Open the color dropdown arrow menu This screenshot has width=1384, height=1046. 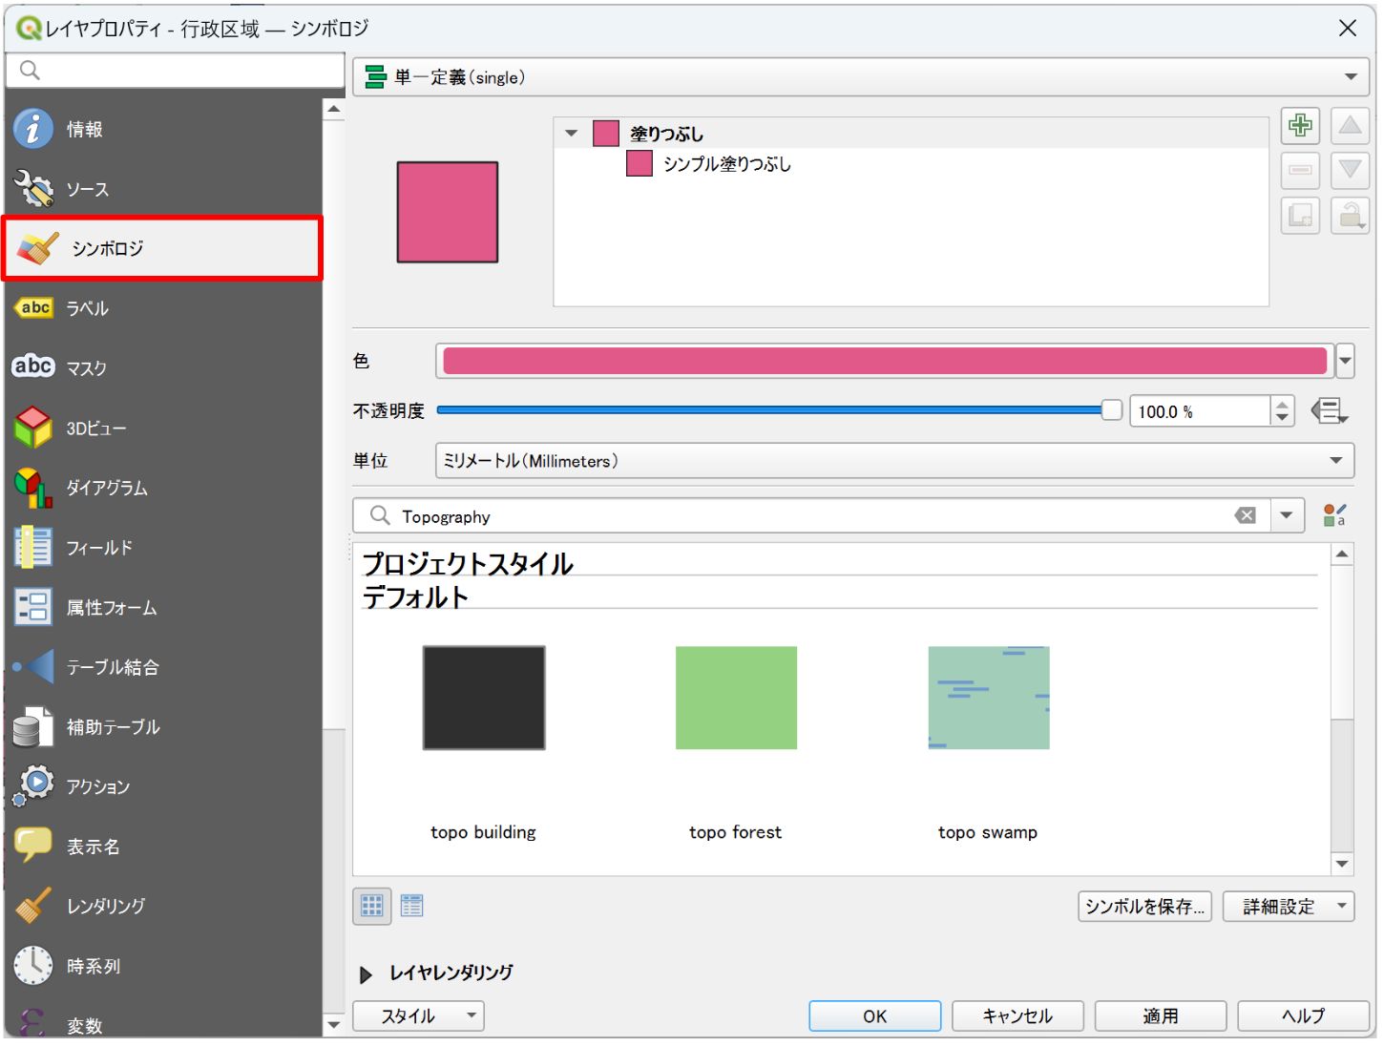[x=1345, y=361]
